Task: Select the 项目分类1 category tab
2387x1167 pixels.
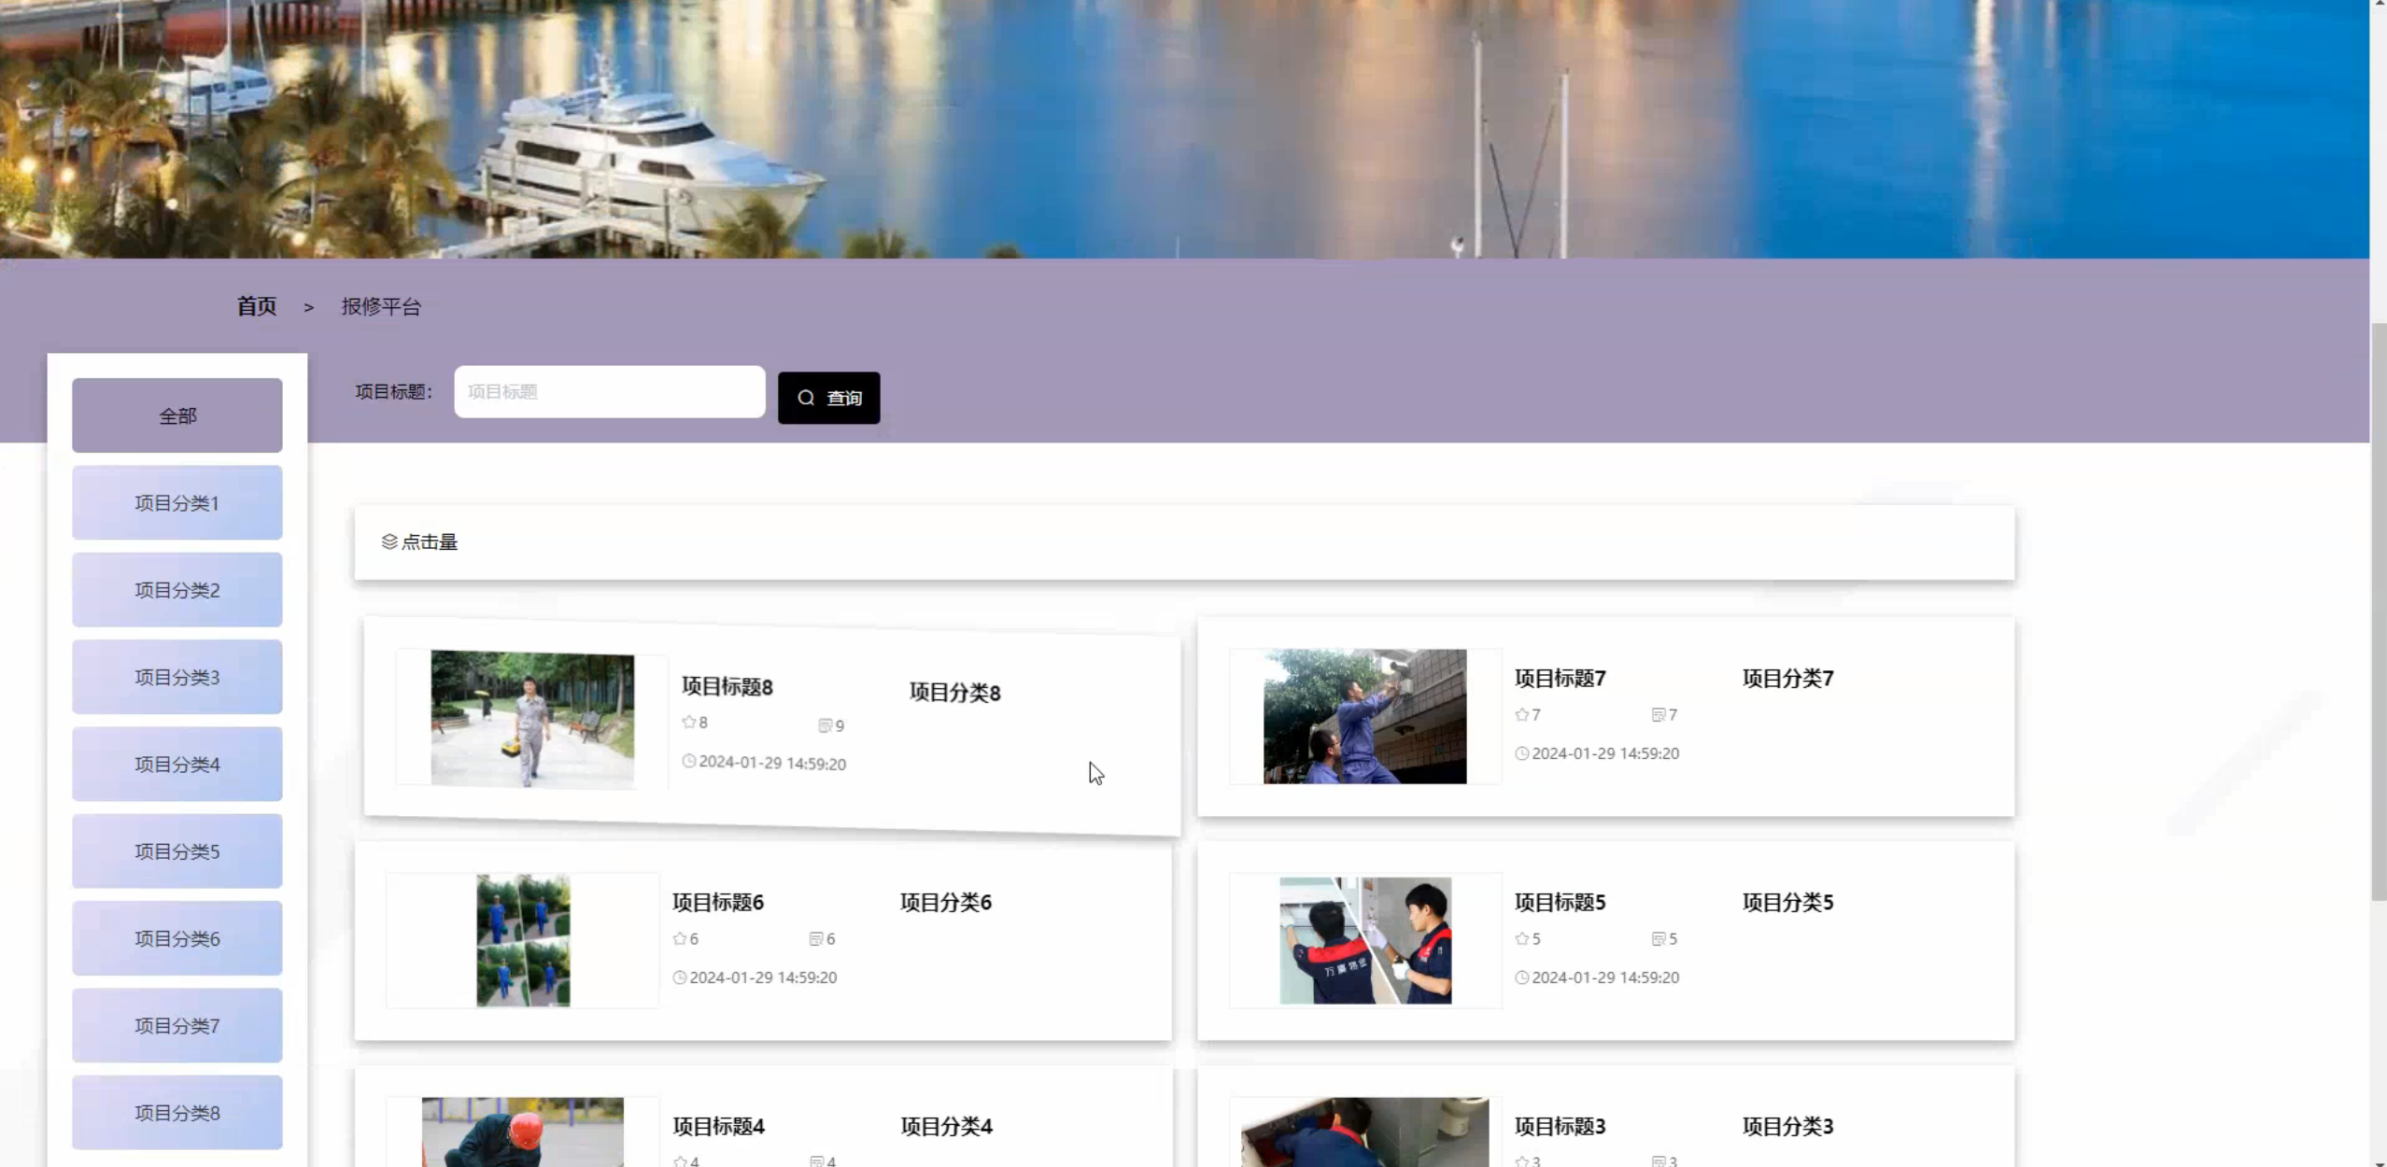Action: tap(177, 502)
